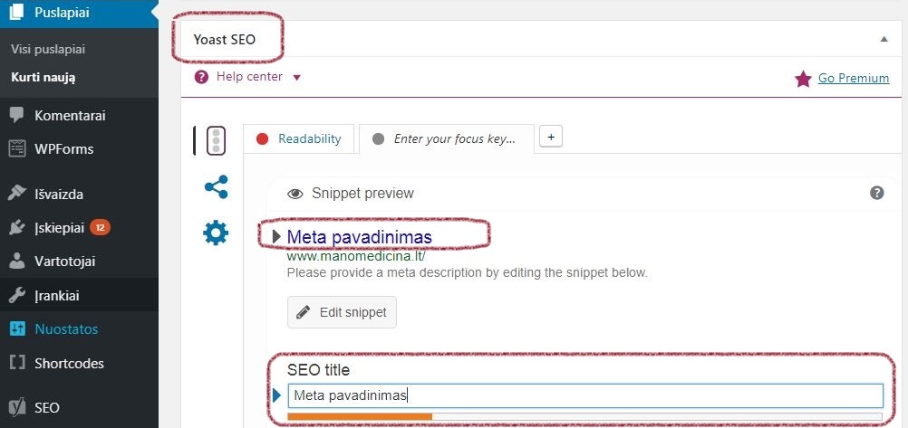Switch to the Readability tab
908x428 pixels.
point(299,138)
